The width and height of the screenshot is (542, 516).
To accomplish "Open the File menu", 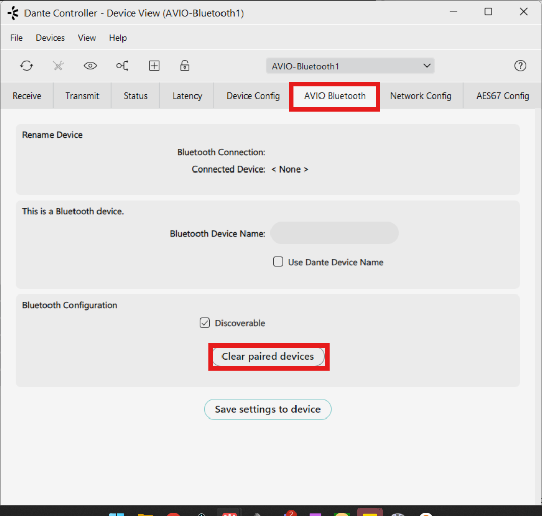I will pyautogui.click(x=17, y=38).
